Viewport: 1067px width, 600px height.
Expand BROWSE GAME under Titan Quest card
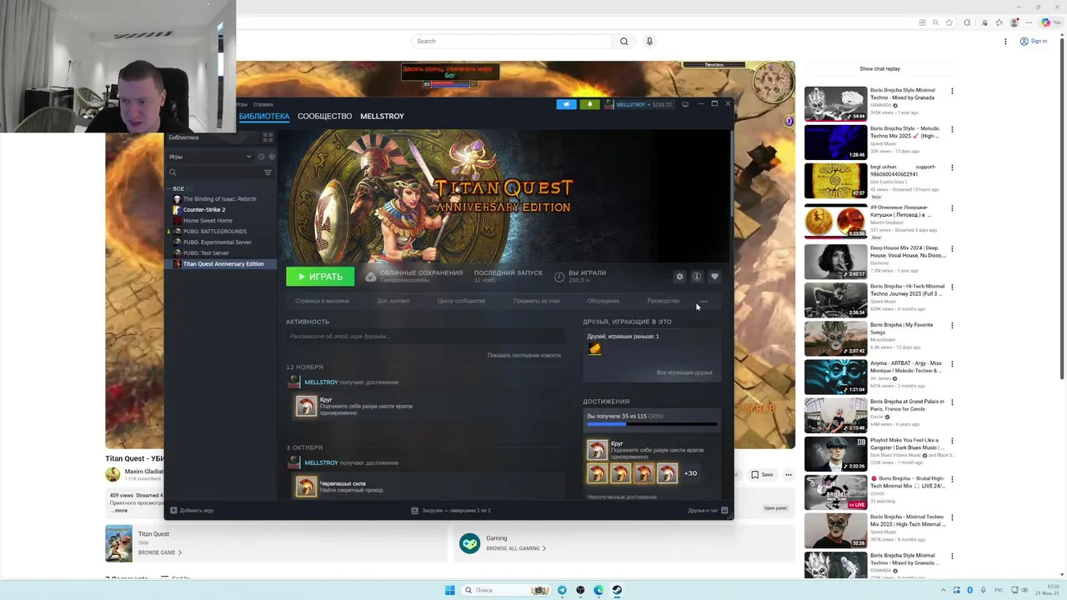click(160, 552)
